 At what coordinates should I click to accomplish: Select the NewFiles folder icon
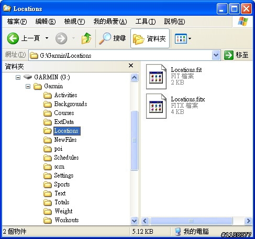[x=48, y=140]
